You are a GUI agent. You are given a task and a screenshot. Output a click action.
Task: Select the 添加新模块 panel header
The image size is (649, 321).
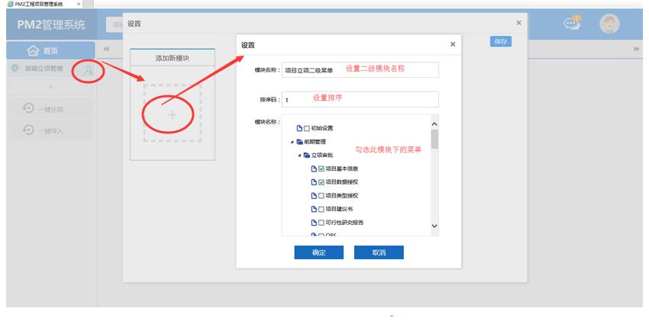click(172, 58)
